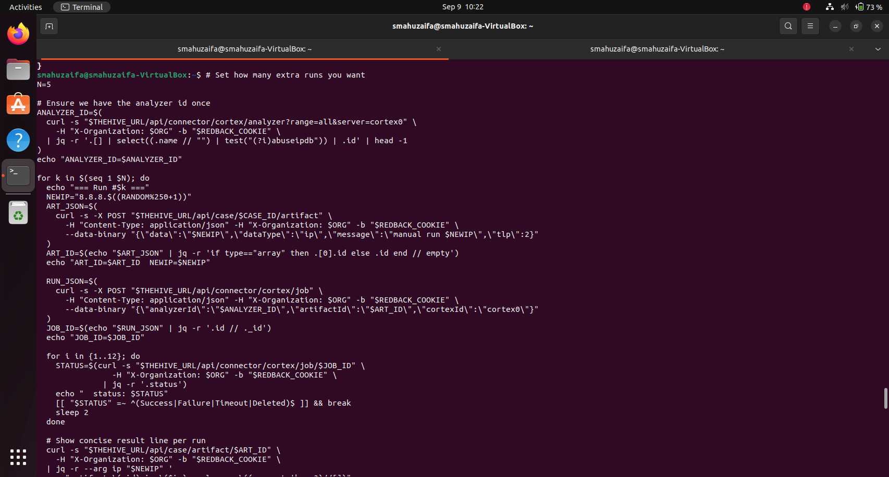Screen dimensions: 889x477
Task: Launch Firefox from the dock
Action: (x=18, y=34)
